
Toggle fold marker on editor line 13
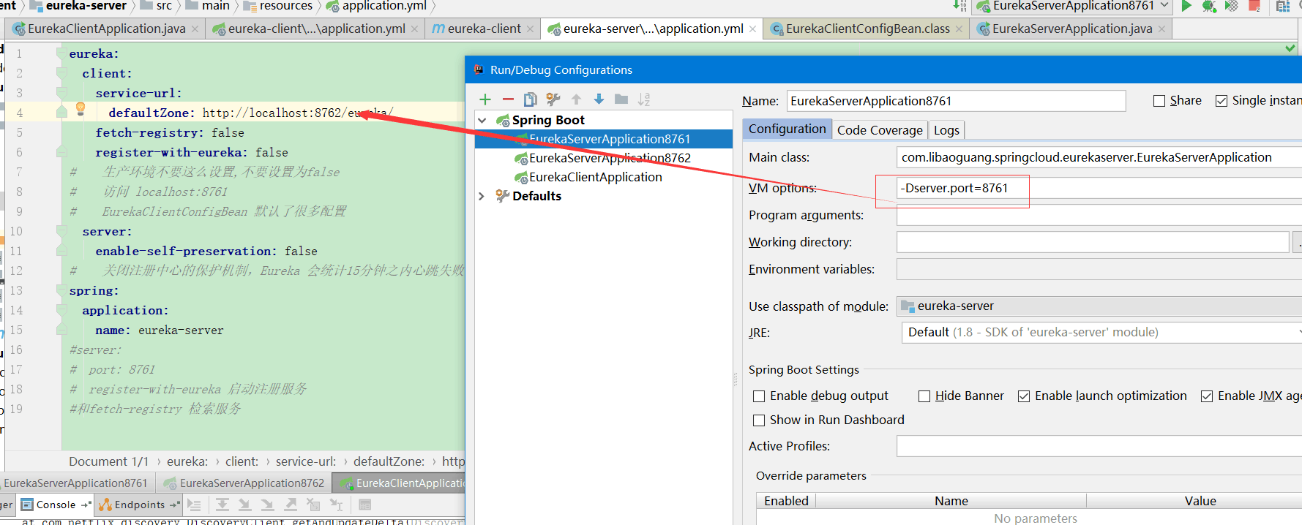tap(62, 290)
